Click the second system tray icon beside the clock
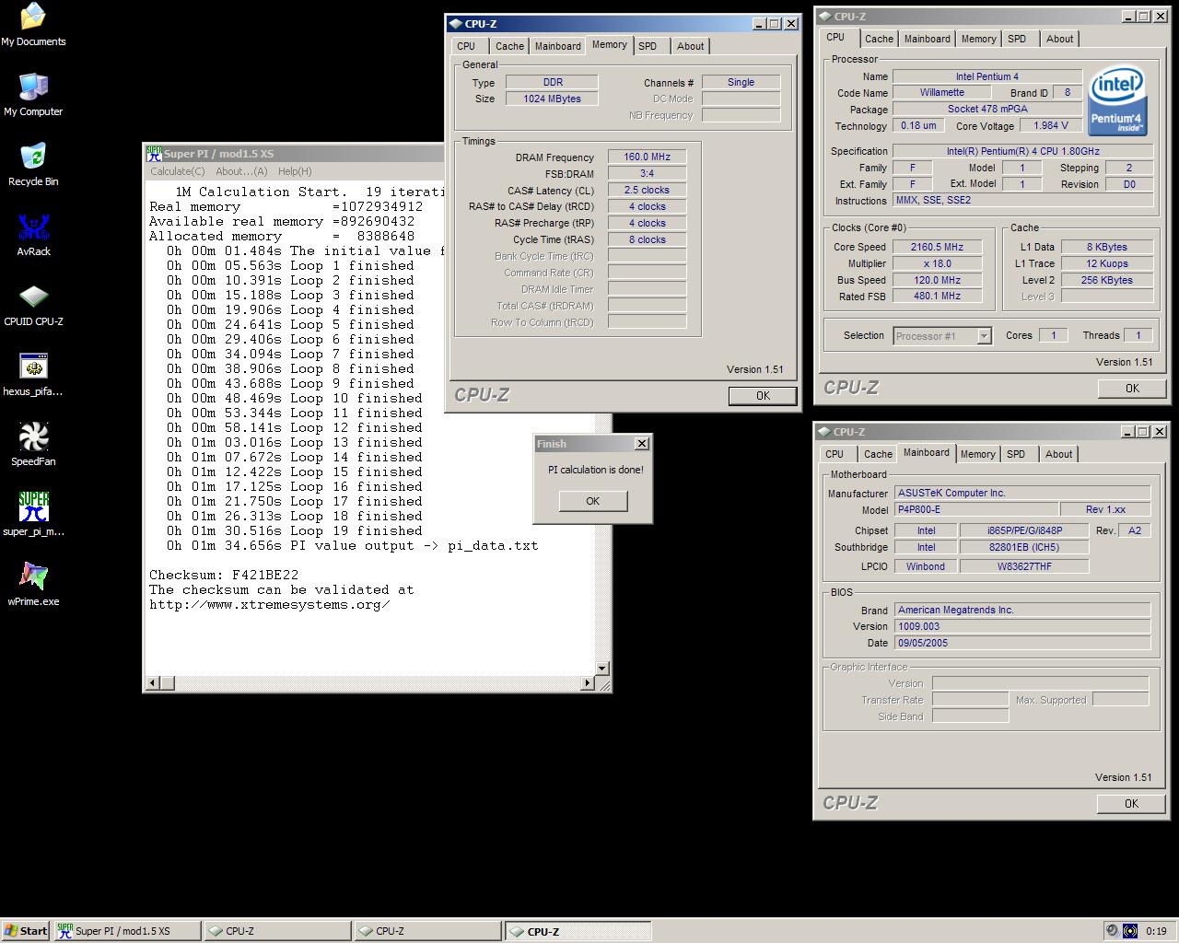Image resolution: width=1179 pixels, height=943 pixels. coord(1129,931)
